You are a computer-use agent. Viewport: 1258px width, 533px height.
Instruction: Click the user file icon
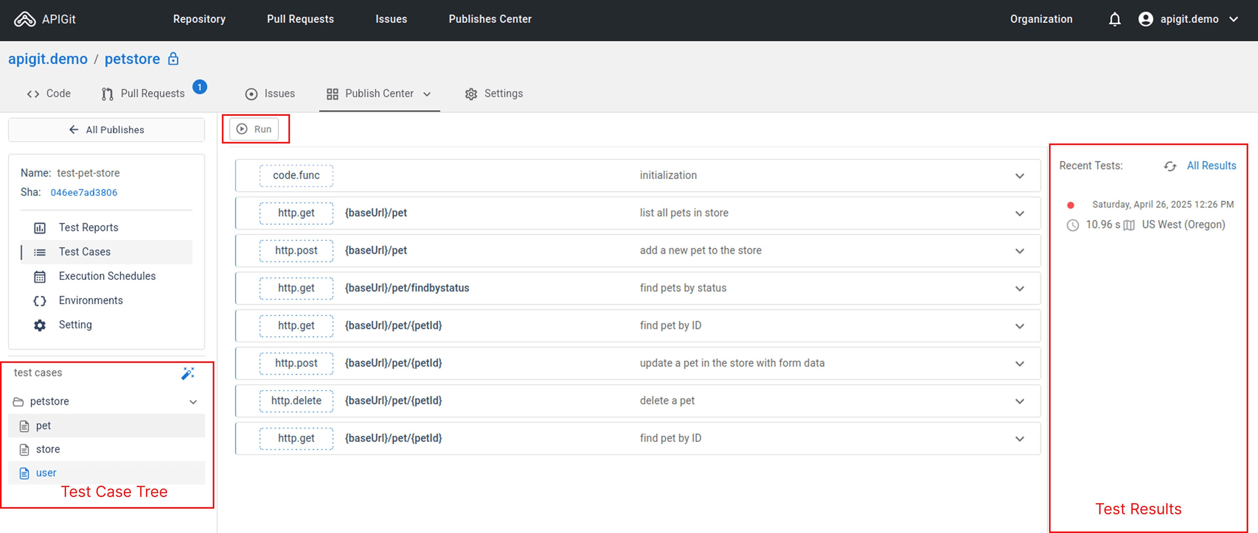[24, 473]
